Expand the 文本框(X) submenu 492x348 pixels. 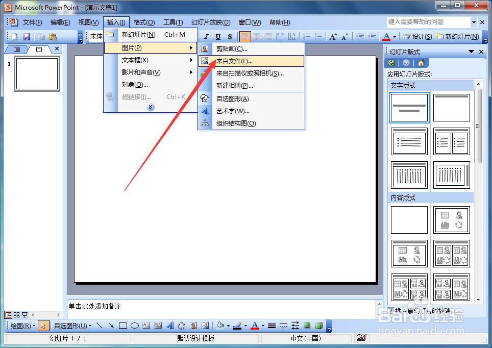coord(150,60)
